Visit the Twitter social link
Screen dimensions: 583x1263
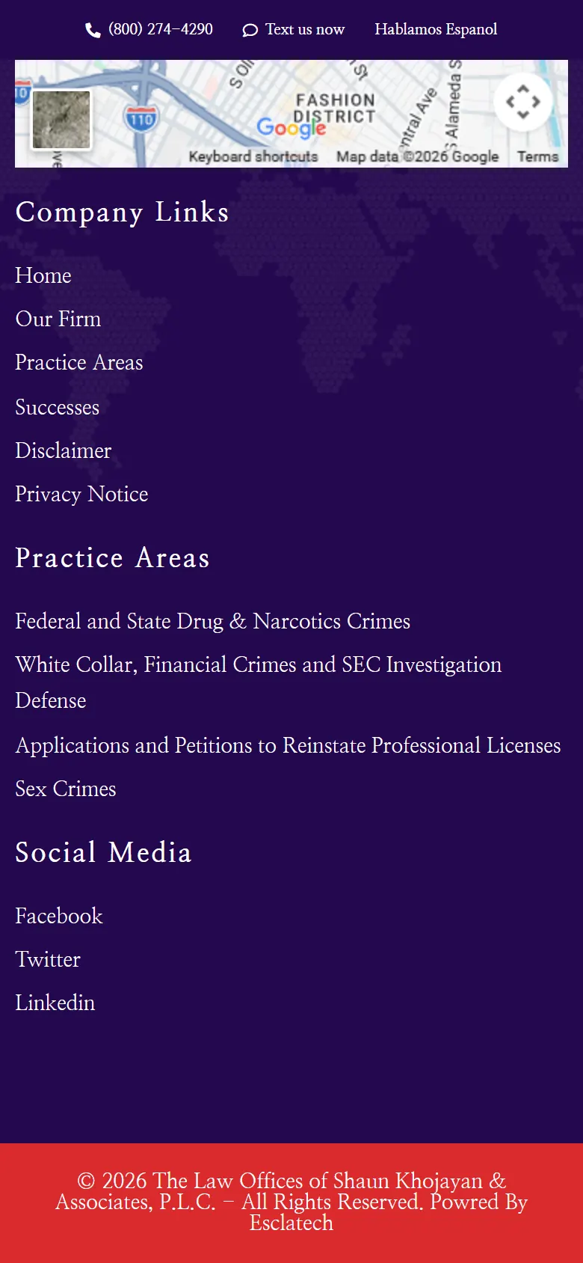click(x=48, y=959)
